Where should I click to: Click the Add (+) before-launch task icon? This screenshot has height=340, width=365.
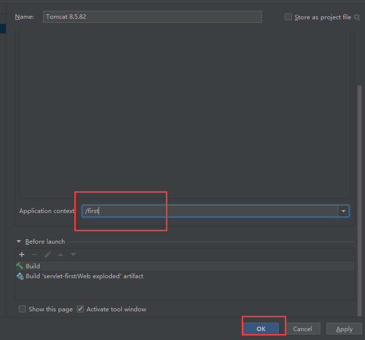[x=22, y=255]
